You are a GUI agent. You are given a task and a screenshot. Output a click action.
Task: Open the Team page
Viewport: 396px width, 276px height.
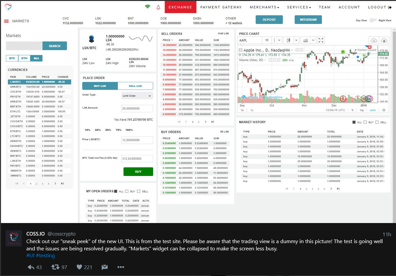(x=325, y=7)
